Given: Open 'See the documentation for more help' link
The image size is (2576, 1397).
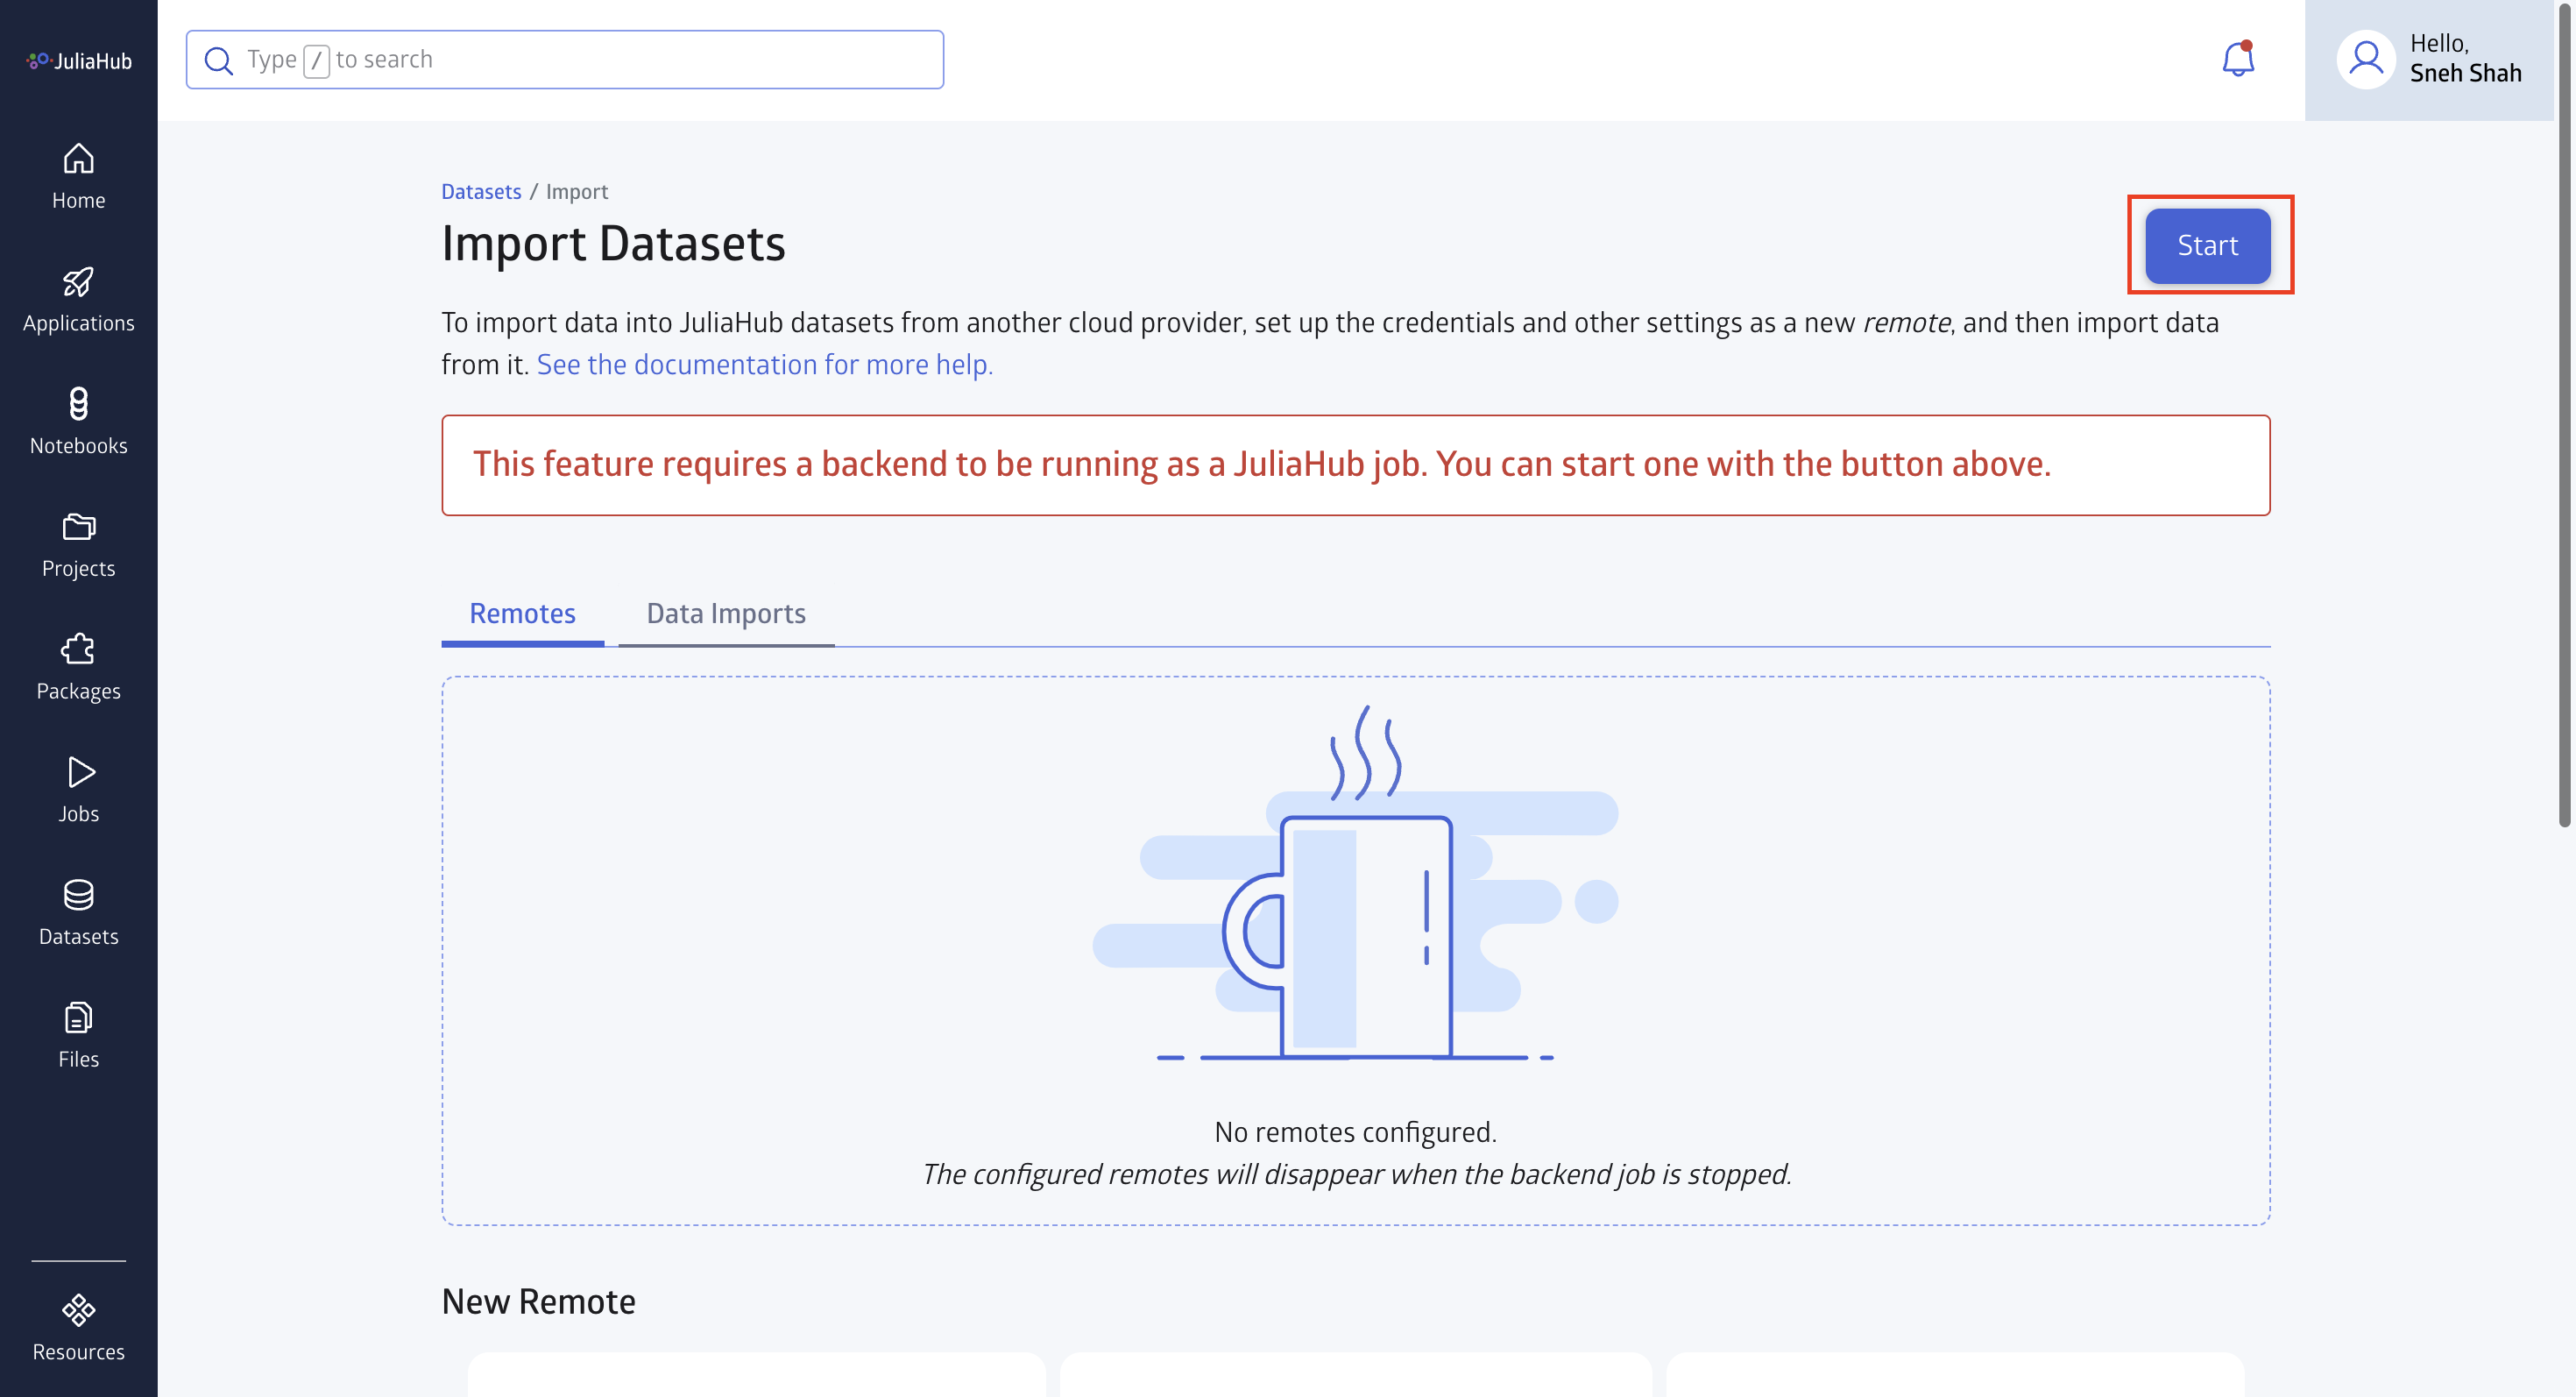Looking at the screenshot, I should tap(764, 364).
